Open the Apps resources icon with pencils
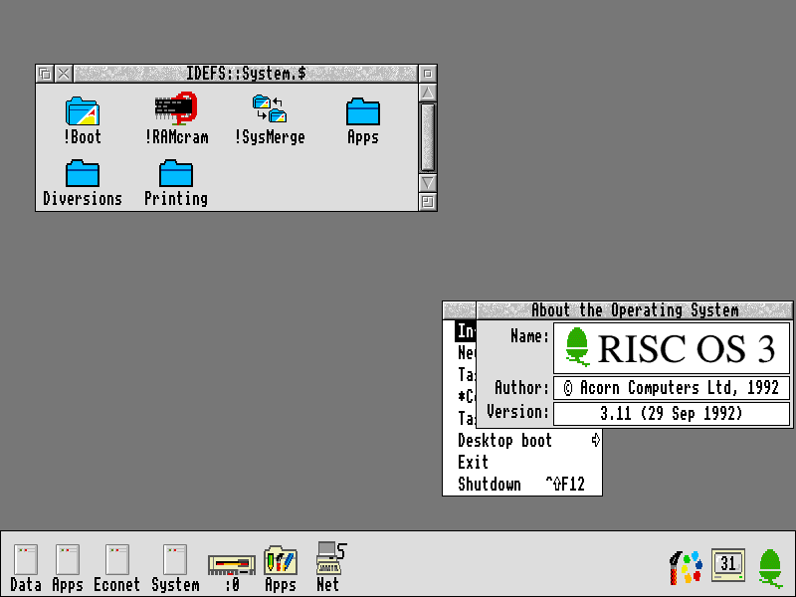The width and height of the screenshot is (796, 597). coord(281,568)
